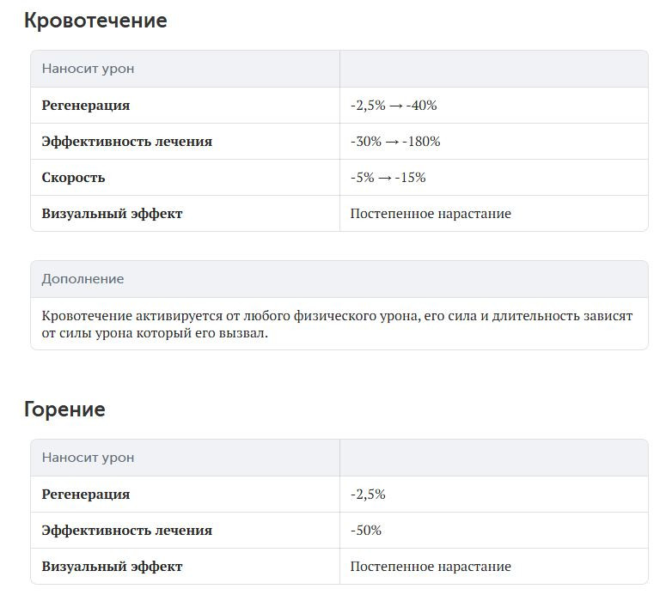Click the -50% healing efficiency value

pos(366,531)
